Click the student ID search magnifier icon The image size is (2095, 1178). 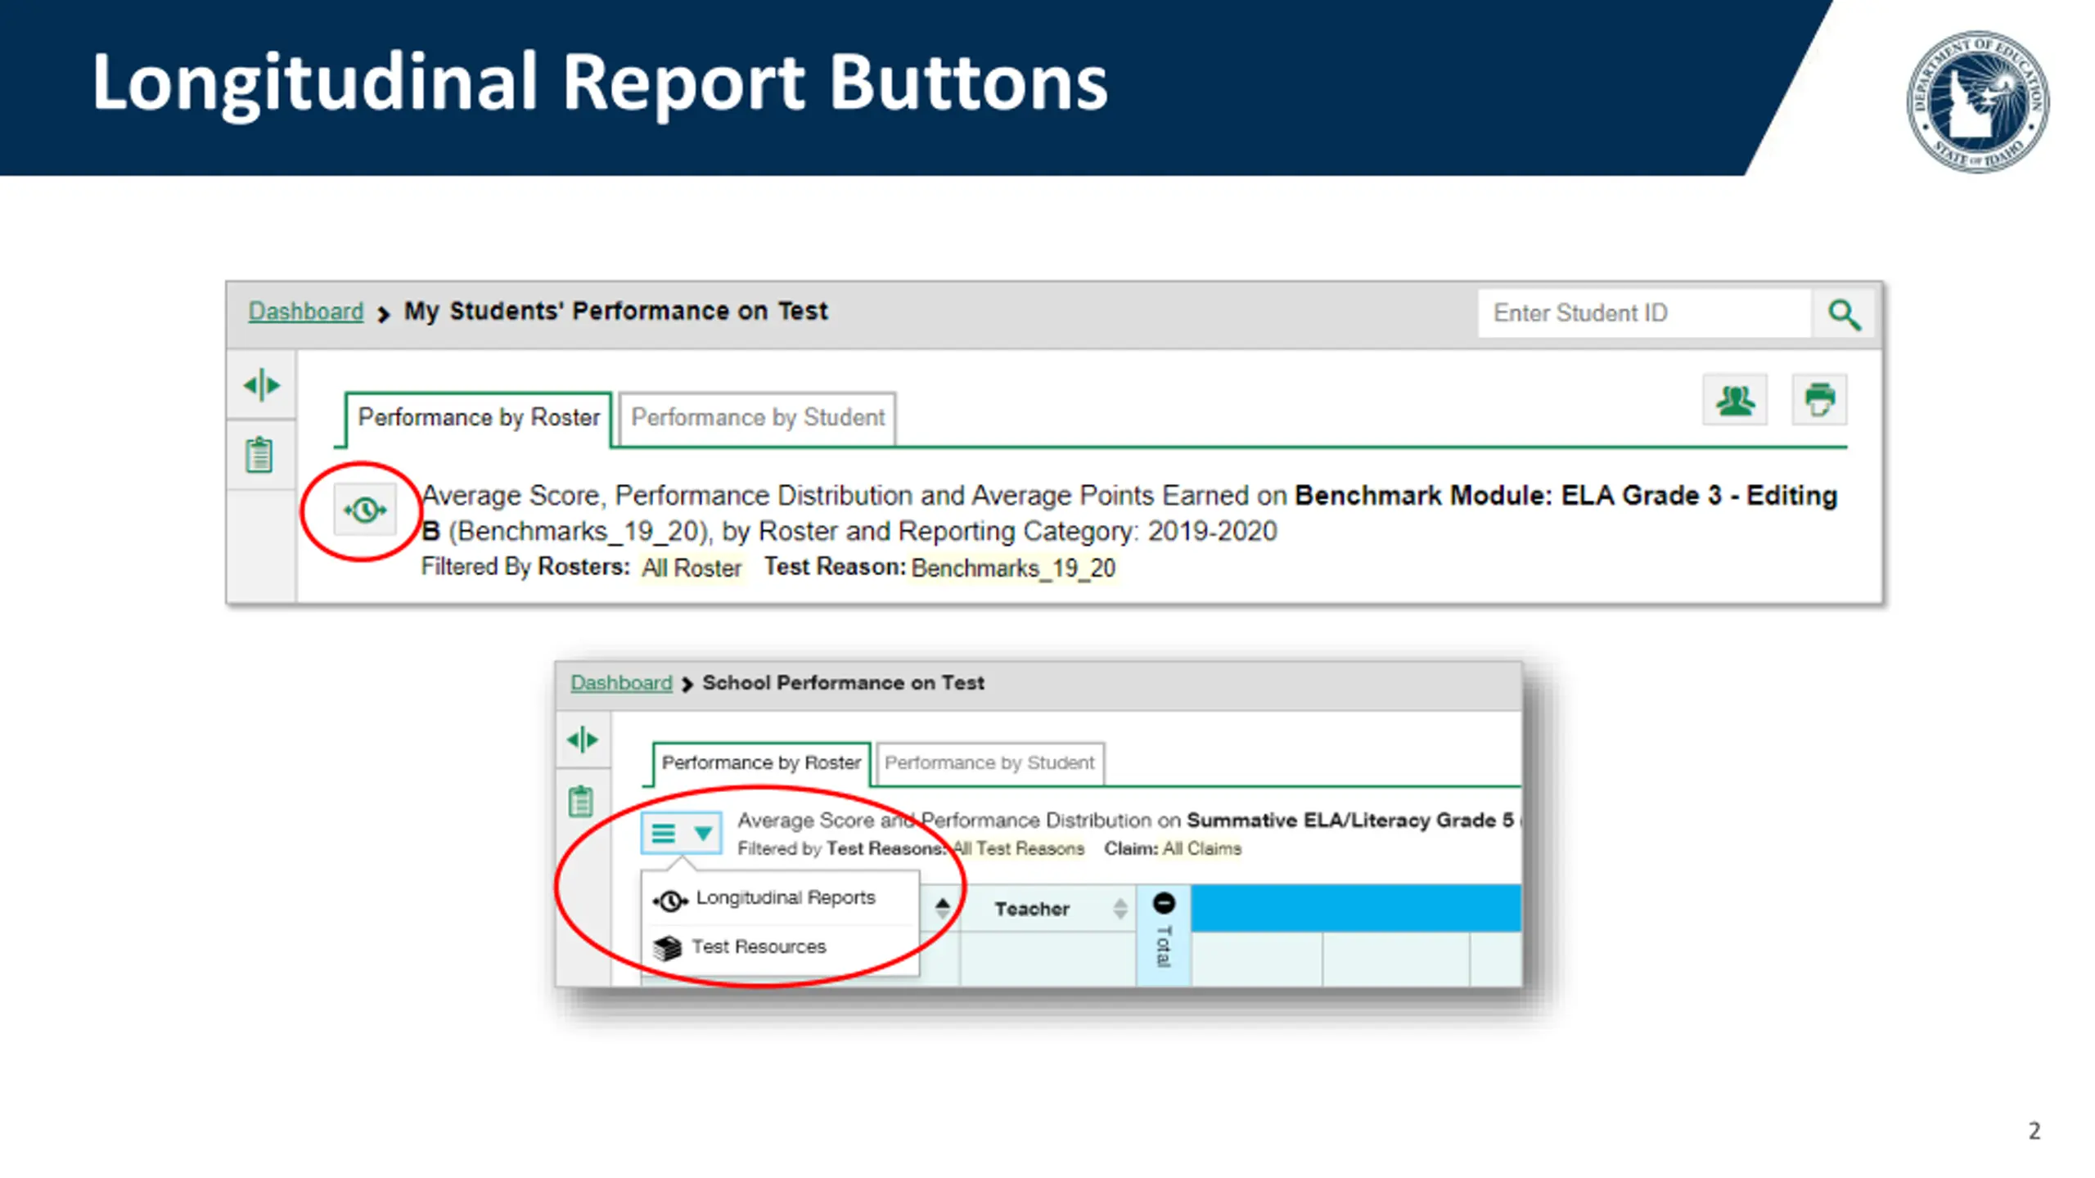1844,314
